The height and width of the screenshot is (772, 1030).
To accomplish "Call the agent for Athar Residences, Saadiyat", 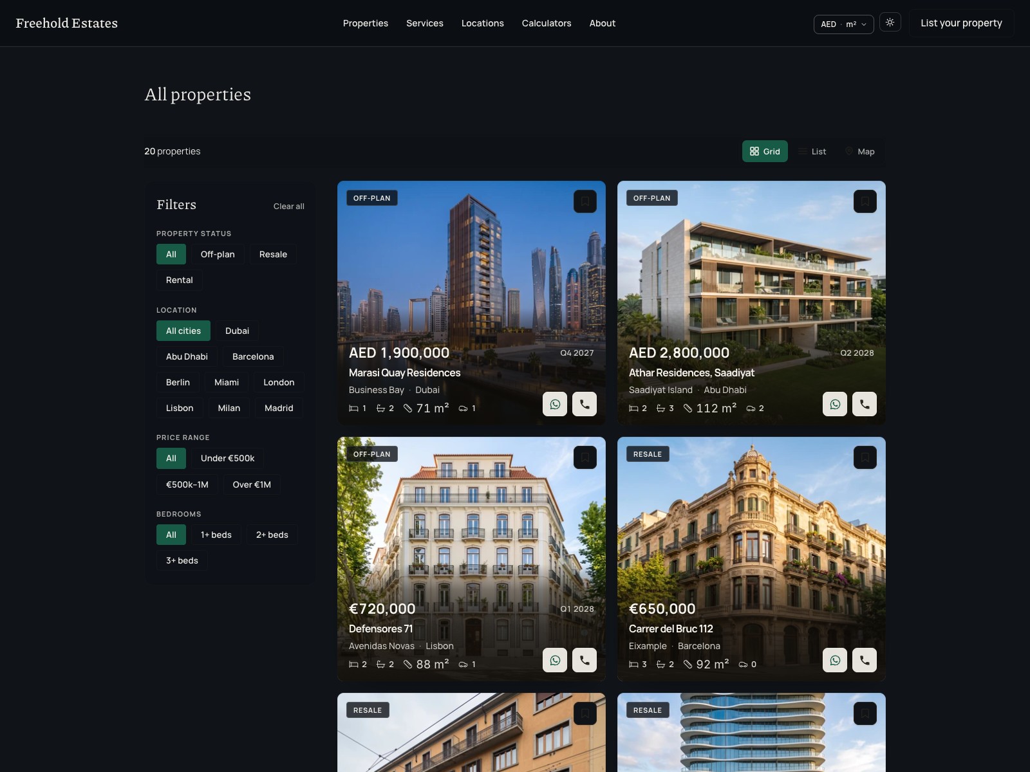I will (865, 404).
